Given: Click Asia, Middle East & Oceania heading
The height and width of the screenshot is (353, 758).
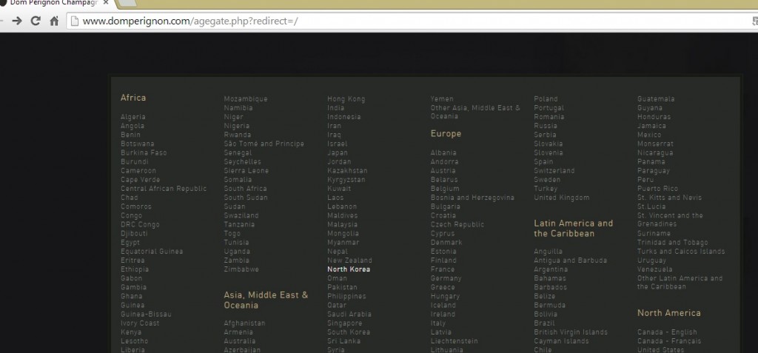Looking at the screenshot, I should 266,300.
